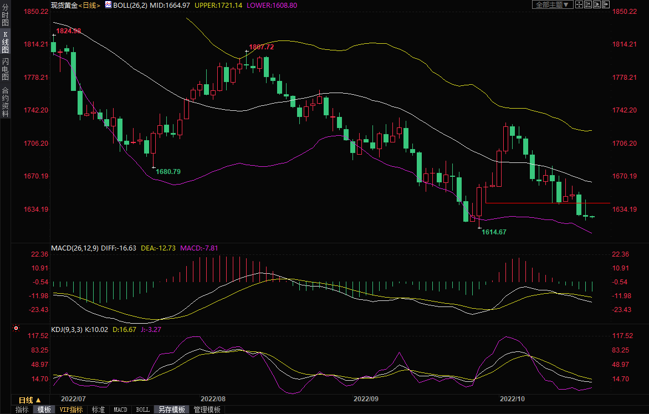Click the jump-to-start chart icon
Image resolution: width=649 pixels, height=414 pixels.
click(x=588, y=4)
